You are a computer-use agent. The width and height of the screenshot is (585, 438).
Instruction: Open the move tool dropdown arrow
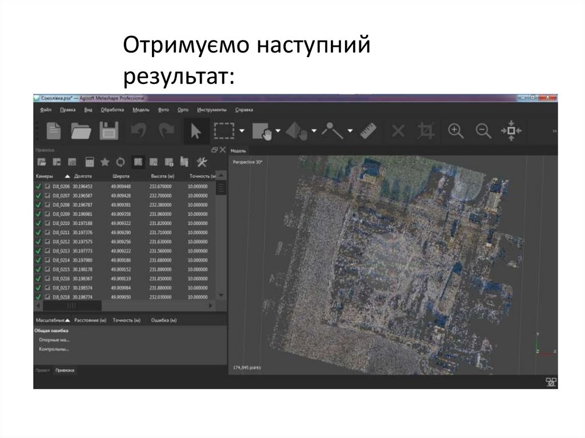point(277,130)
